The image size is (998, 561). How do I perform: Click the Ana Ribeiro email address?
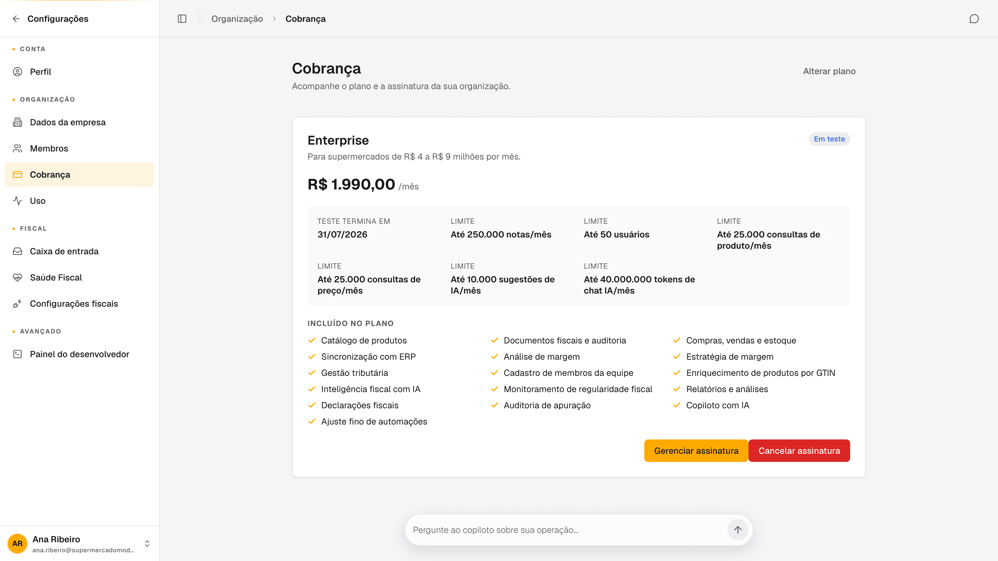coord(83,550)
